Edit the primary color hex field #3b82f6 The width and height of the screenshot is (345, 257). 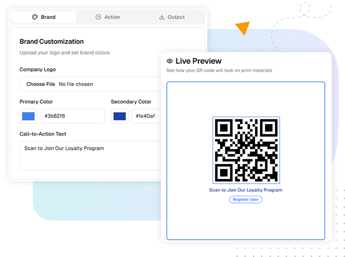point(73,116)
